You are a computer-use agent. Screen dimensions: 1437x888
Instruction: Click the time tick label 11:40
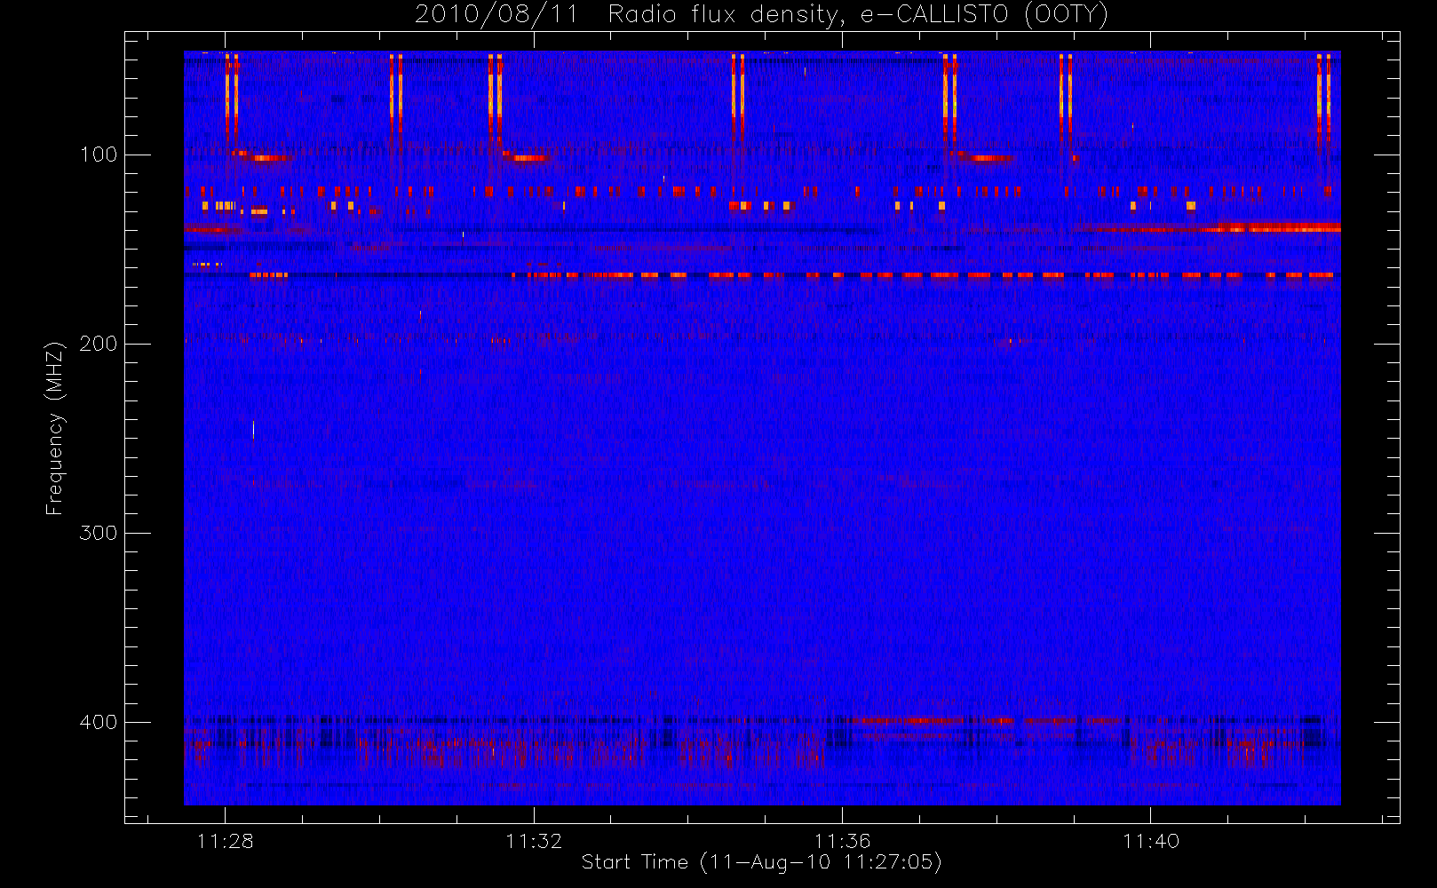click(1150, 841)
